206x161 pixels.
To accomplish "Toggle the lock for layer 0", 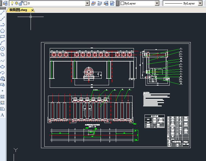I will coord(21,3).
